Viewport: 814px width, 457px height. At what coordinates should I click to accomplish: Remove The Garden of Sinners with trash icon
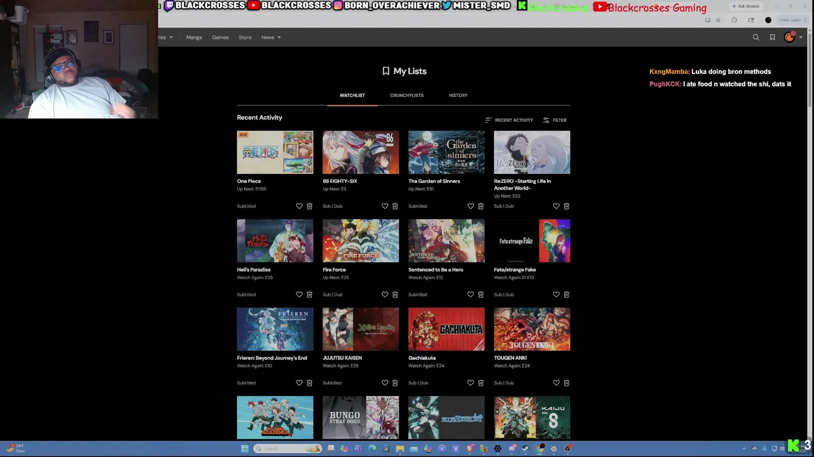point(481,206)
